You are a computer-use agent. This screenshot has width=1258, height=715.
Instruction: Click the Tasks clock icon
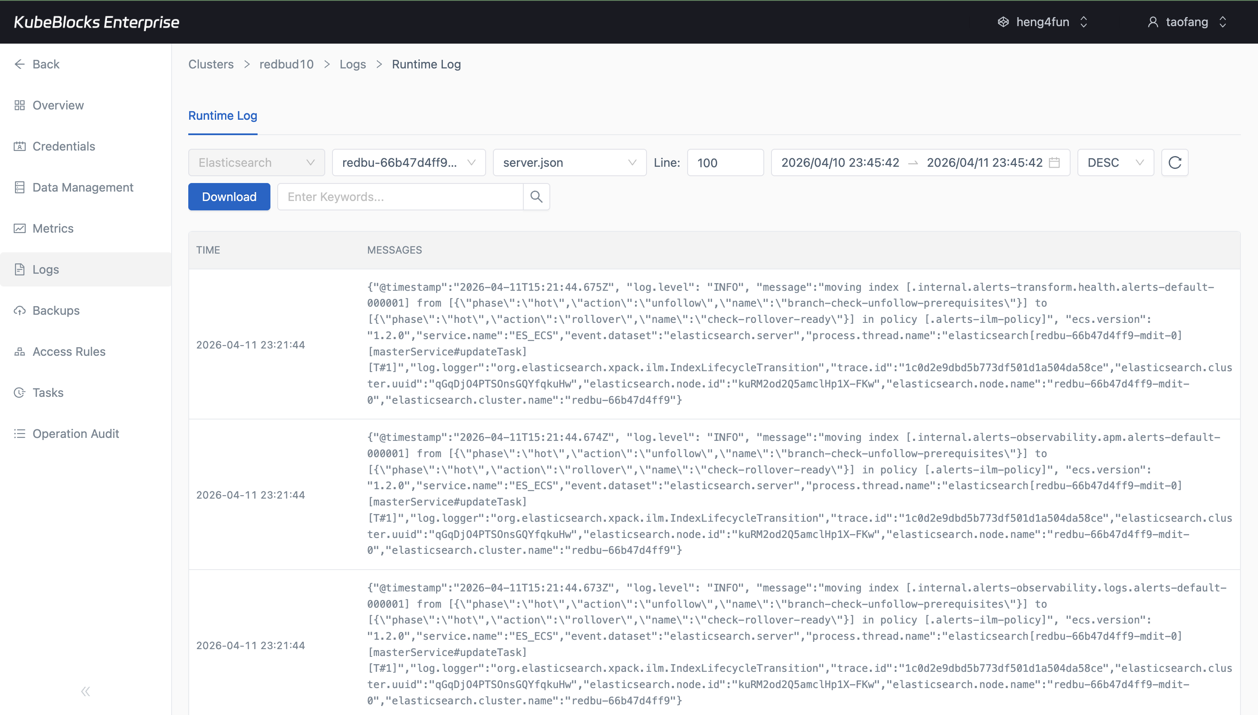[x=20, y=393]
